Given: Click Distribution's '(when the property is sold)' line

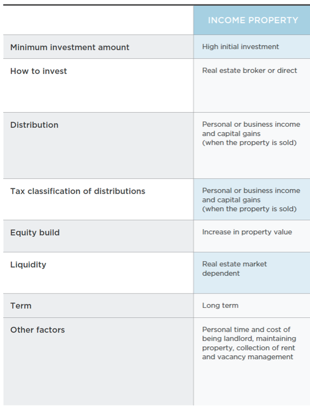Looking at the screenshot, I should 249,143.
